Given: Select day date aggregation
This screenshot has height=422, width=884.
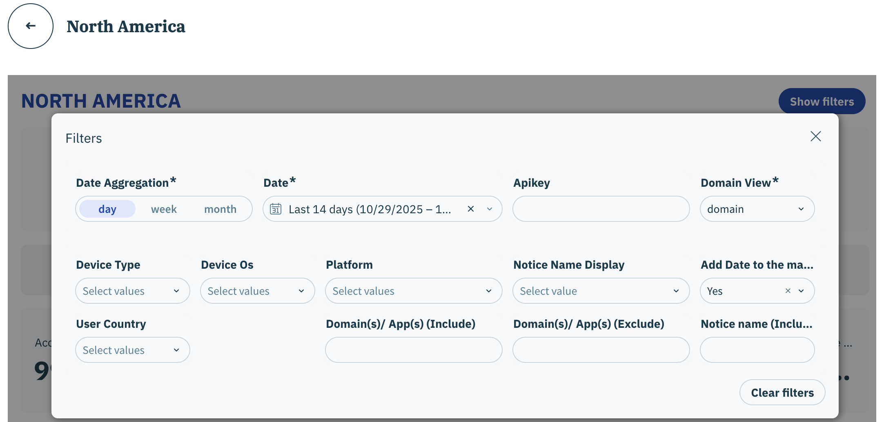Looking at the screenshot, I should (x=107, y=209).
